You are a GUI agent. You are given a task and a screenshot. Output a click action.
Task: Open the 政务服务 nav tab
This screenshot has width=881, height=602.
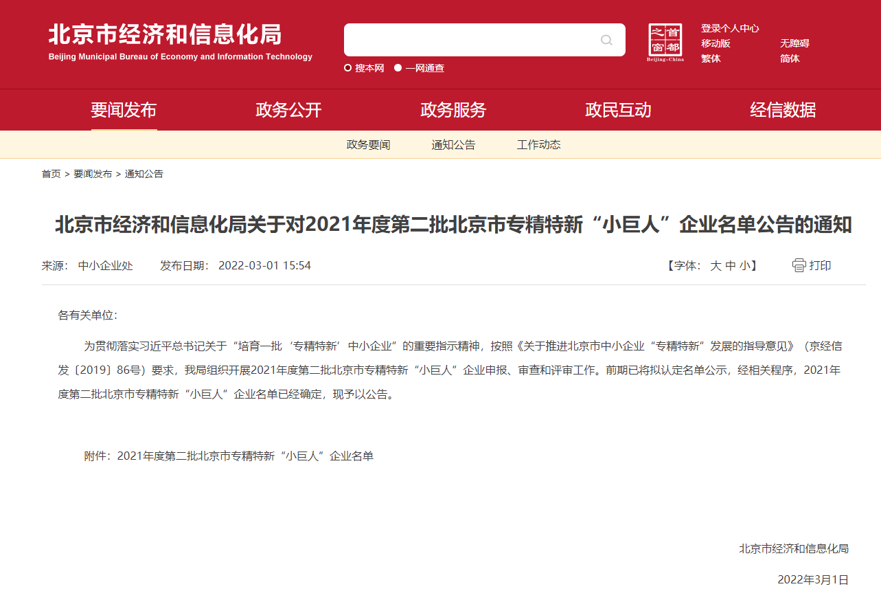point(453,110)
